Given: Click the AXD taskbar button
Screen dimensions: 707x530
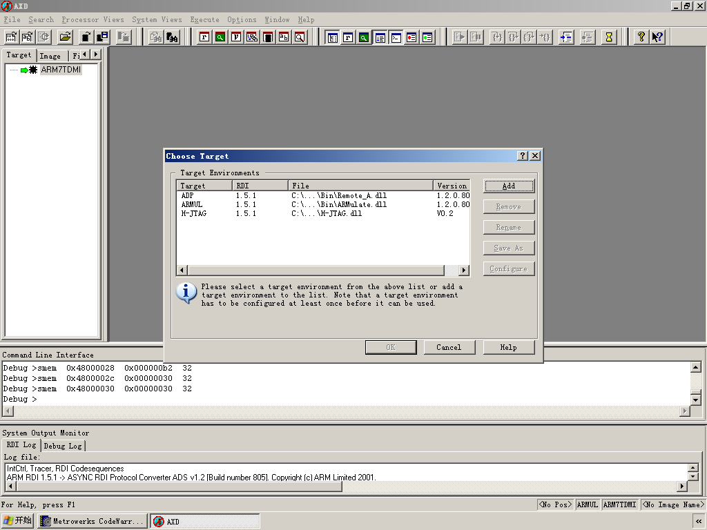Looking at the screenshot, I should click(x=204, y=522).
